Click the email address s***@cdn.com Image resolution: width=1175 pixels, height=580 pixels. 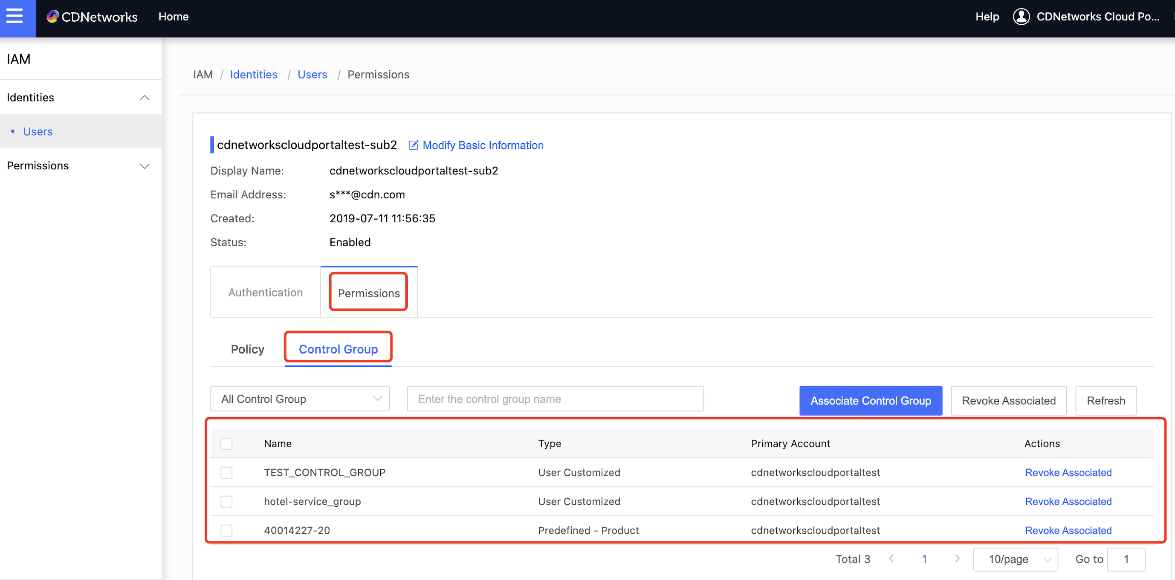coord(367,195)
